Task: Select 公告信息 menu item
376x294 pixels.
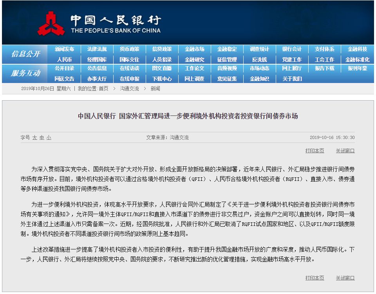Action: pyautogui.click(x=97, y=68)
